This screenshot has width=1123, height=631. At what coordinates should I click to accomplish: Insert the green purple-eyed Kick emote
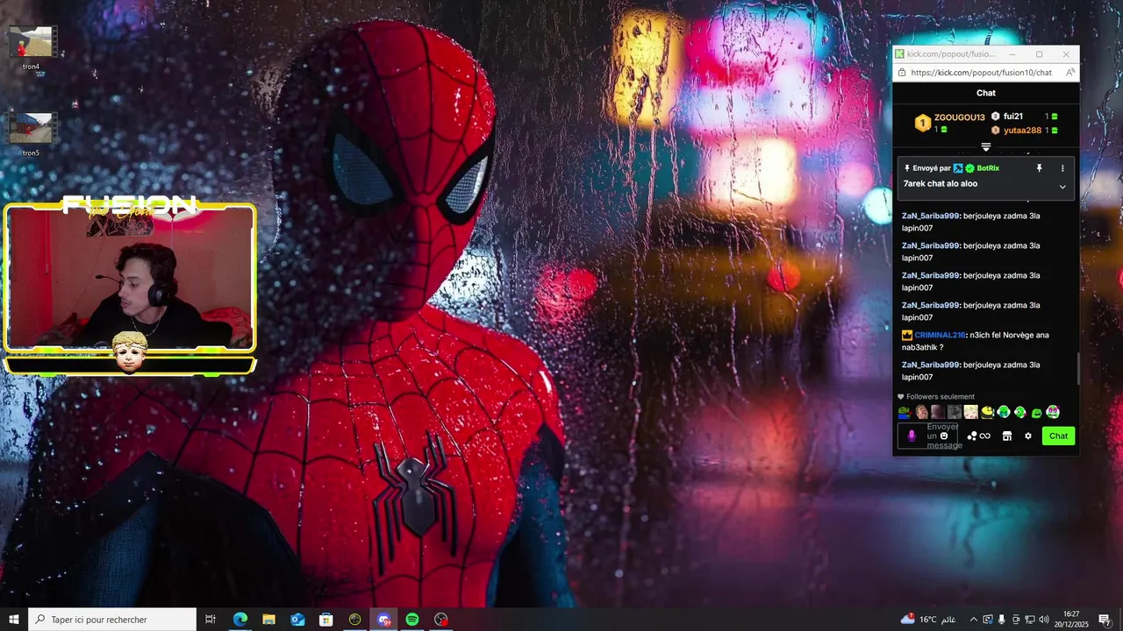point(1053,412)
